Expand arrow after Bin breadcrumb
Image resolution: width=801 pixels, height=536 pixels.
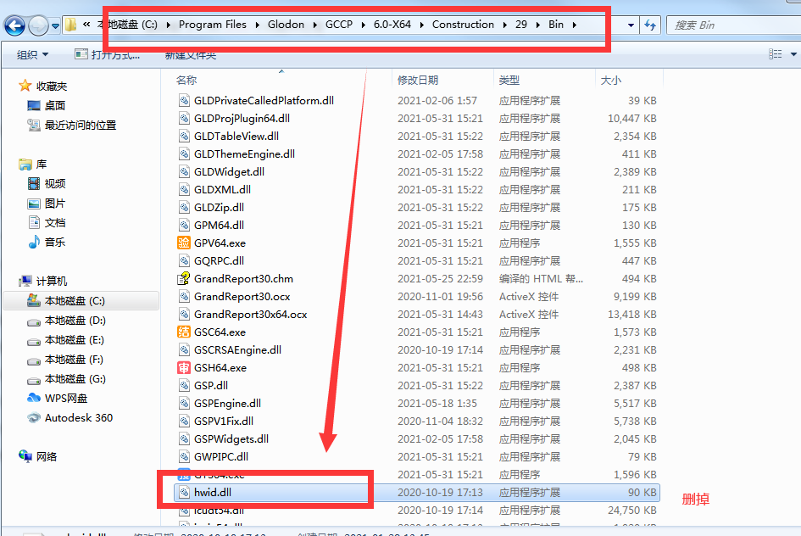point(575,25)
